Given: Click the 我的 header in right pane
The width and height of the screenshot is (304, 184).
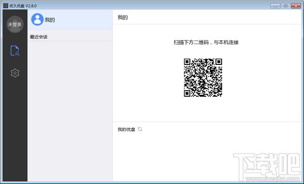Looking at the screenshot, I should pyautogui.click(x=123, y=17).
